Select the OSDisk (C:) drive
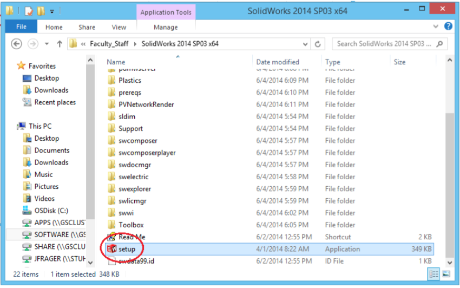Viewport: 460px width, 288px height. (51, 211)
